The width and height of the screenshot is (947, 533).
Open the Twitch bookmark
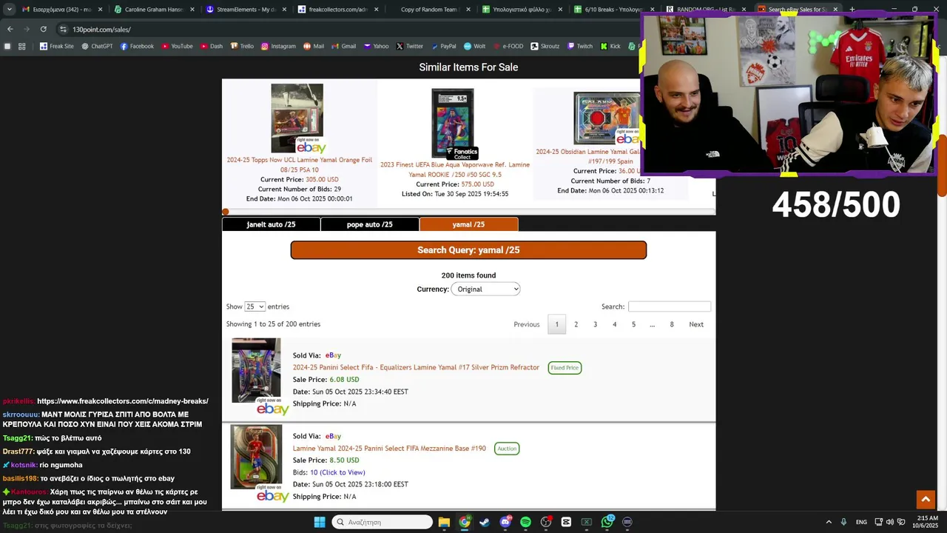point(579,46)
